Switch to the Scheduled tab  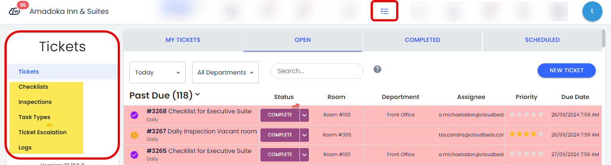click(x=542, y=40)
